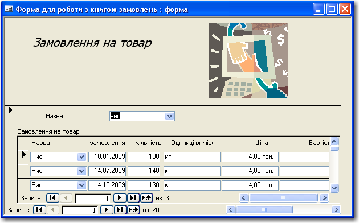Viewport: 359px width, 223px height.
Task: Go to next record in main form navigation
Action: coord(107,210)
